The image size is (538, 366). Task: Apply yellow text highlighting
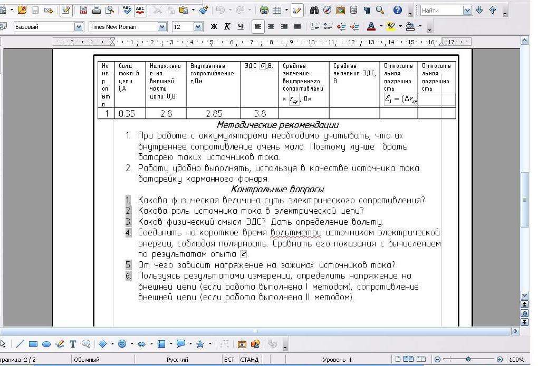(390, 27)
